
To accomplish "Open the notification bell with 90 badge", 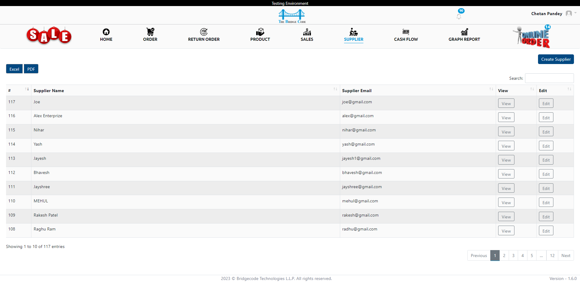I will [459, 16].
